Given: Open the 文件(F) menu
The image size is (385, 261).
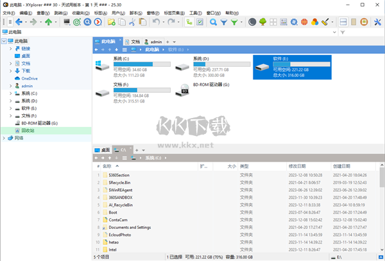Looking at the screenshot, I should (8, 13).
